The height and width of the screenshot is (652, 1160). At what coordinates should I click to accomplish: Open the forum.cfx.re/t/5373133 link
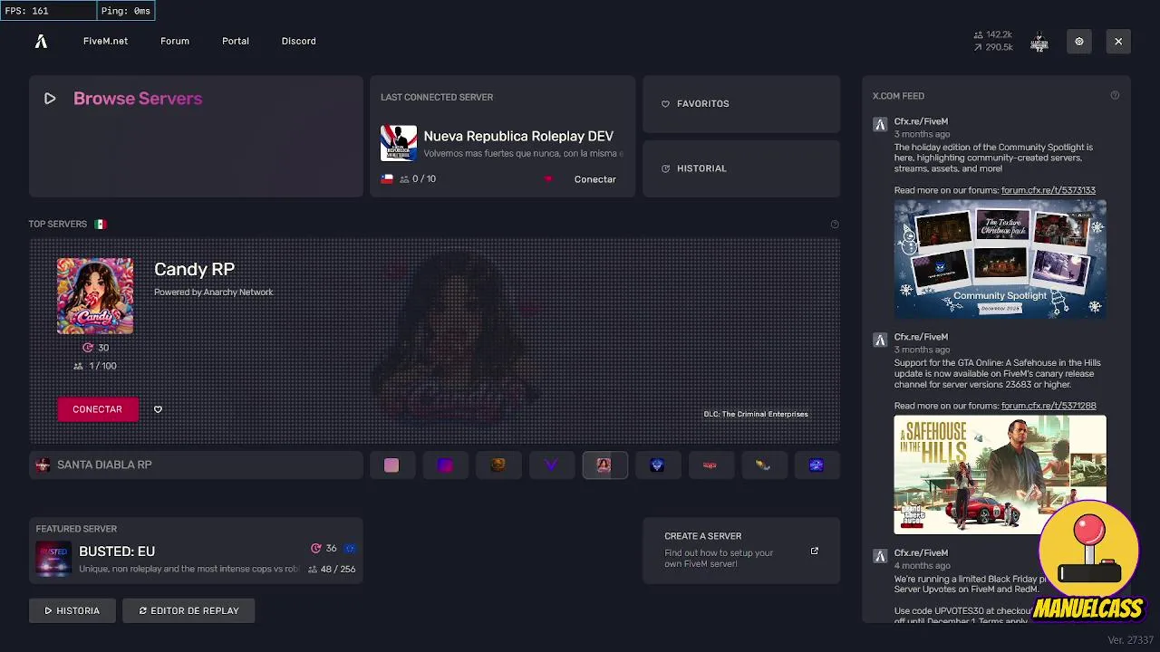(x=1049, y=190)
